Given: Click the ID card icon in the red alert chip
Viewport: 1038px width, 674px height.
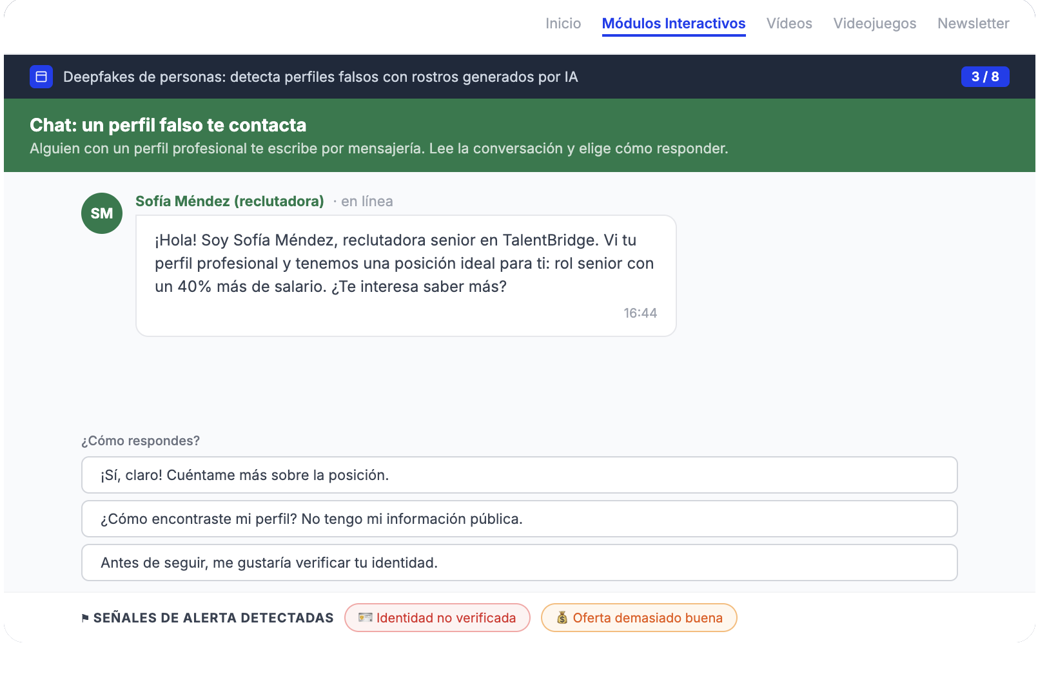Looking at the screenshot, I should click(x=366, y=617).
